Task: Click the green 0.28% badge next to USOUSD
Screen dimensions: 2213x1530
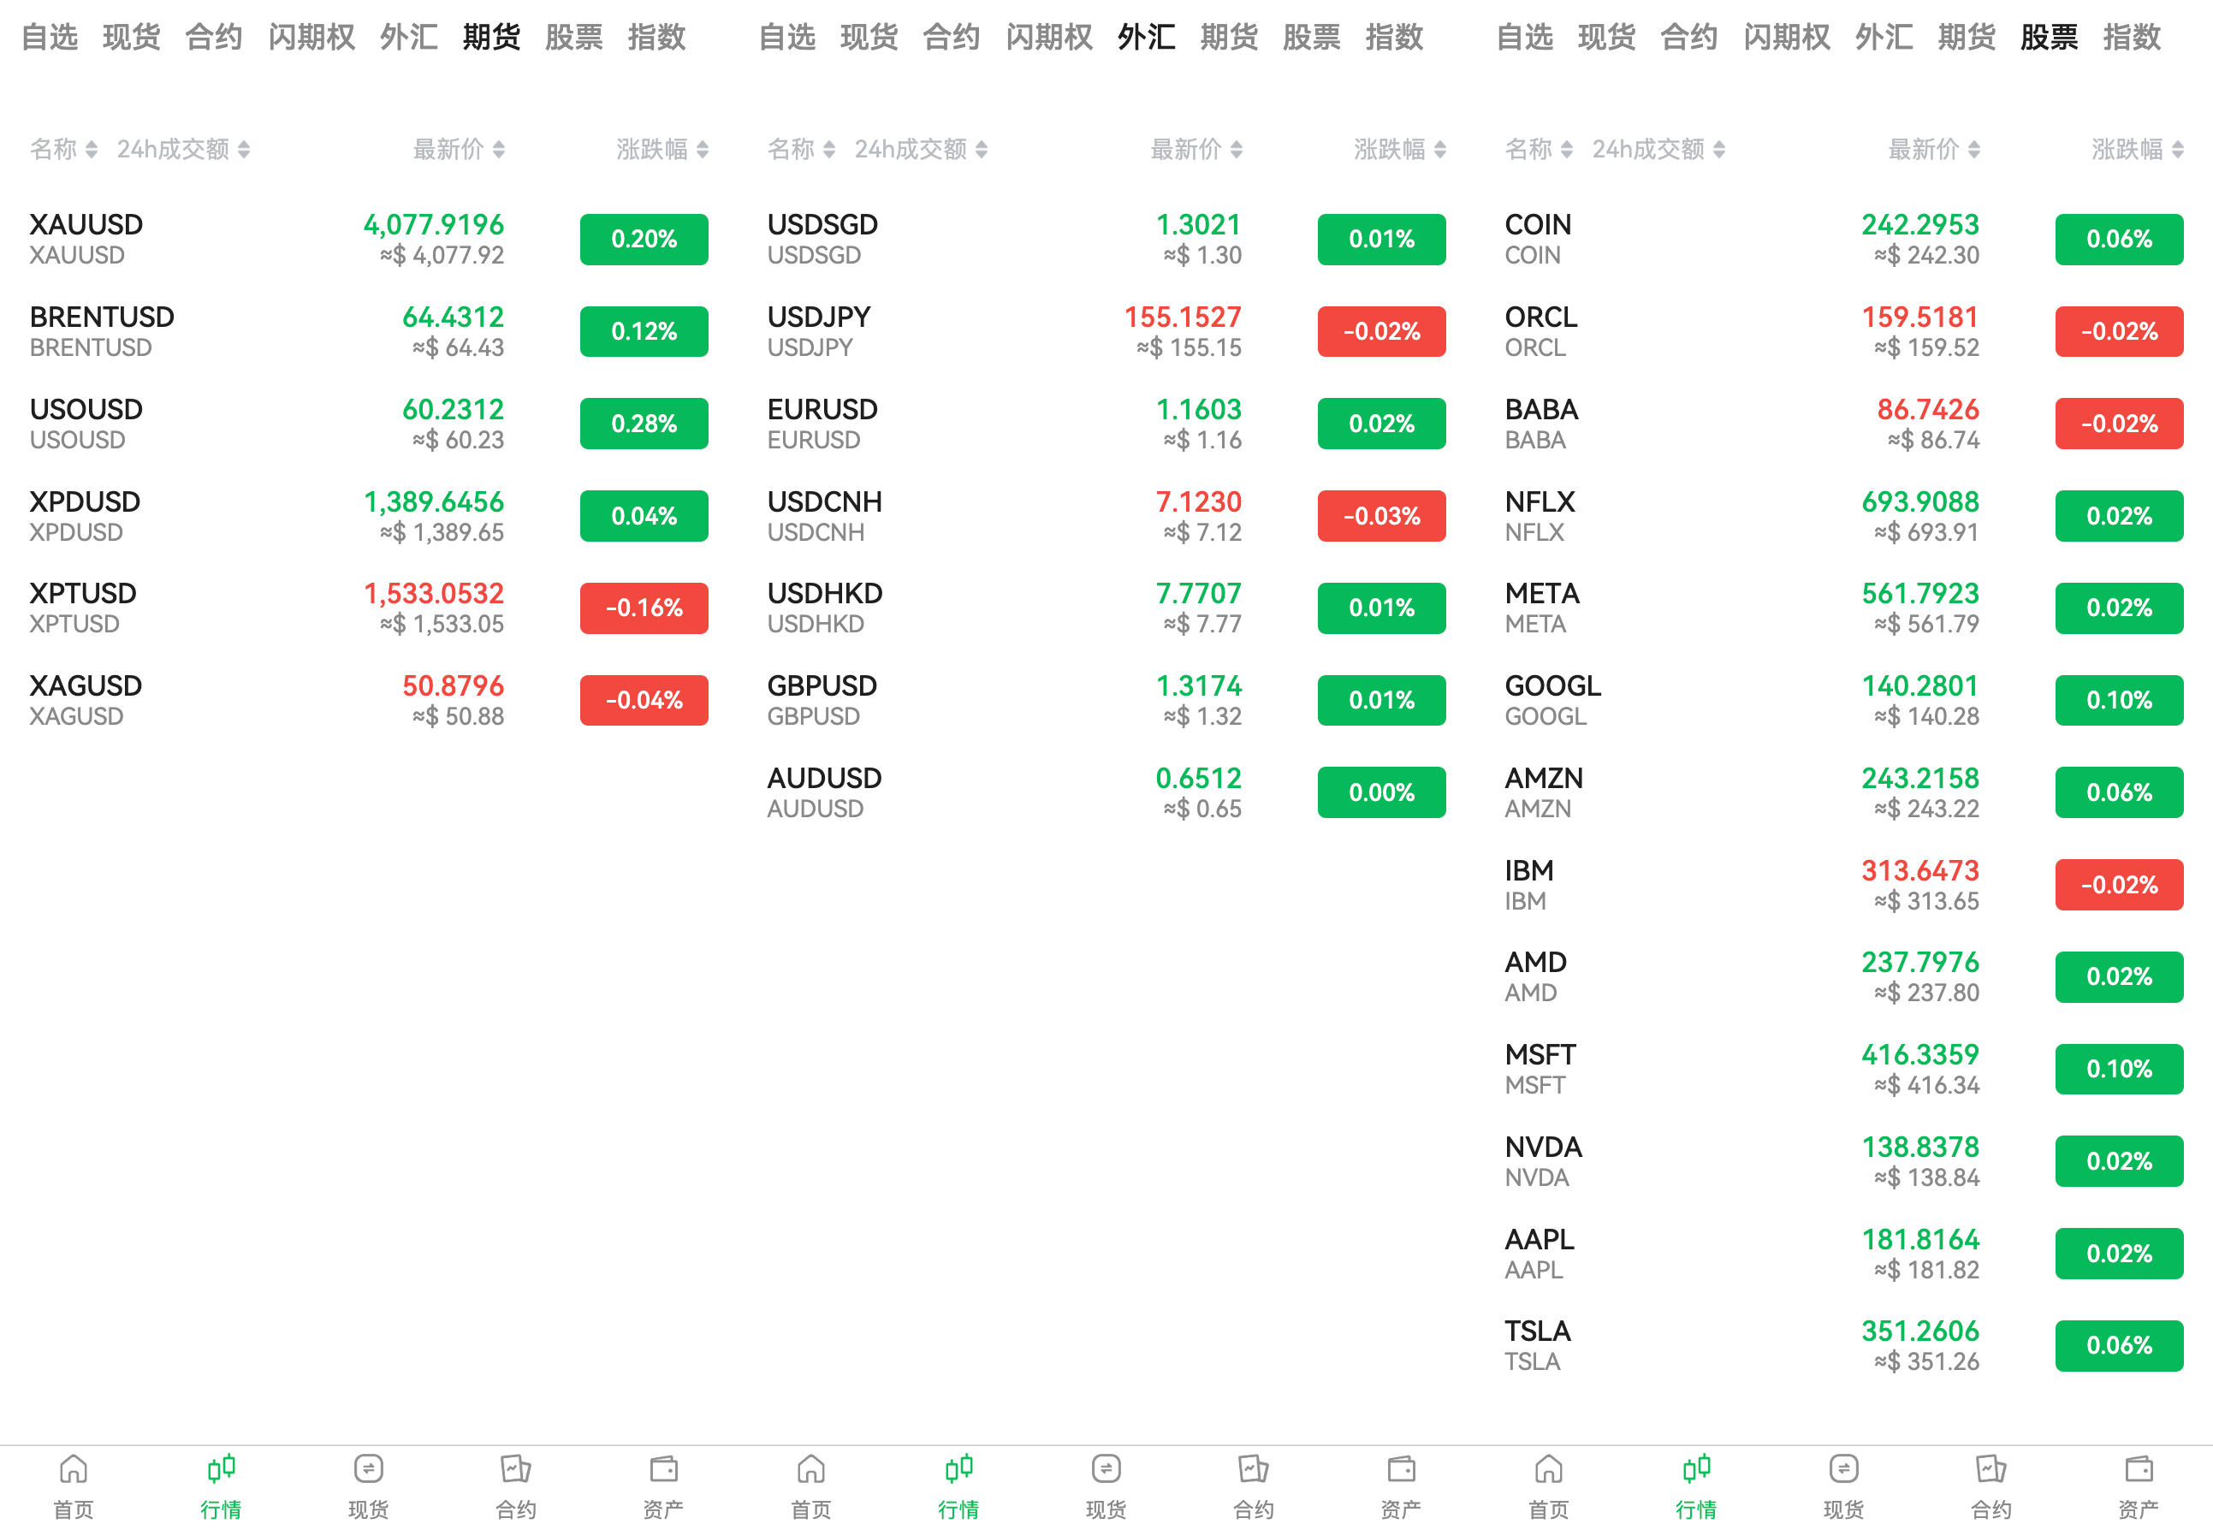Action: point(643,423)
